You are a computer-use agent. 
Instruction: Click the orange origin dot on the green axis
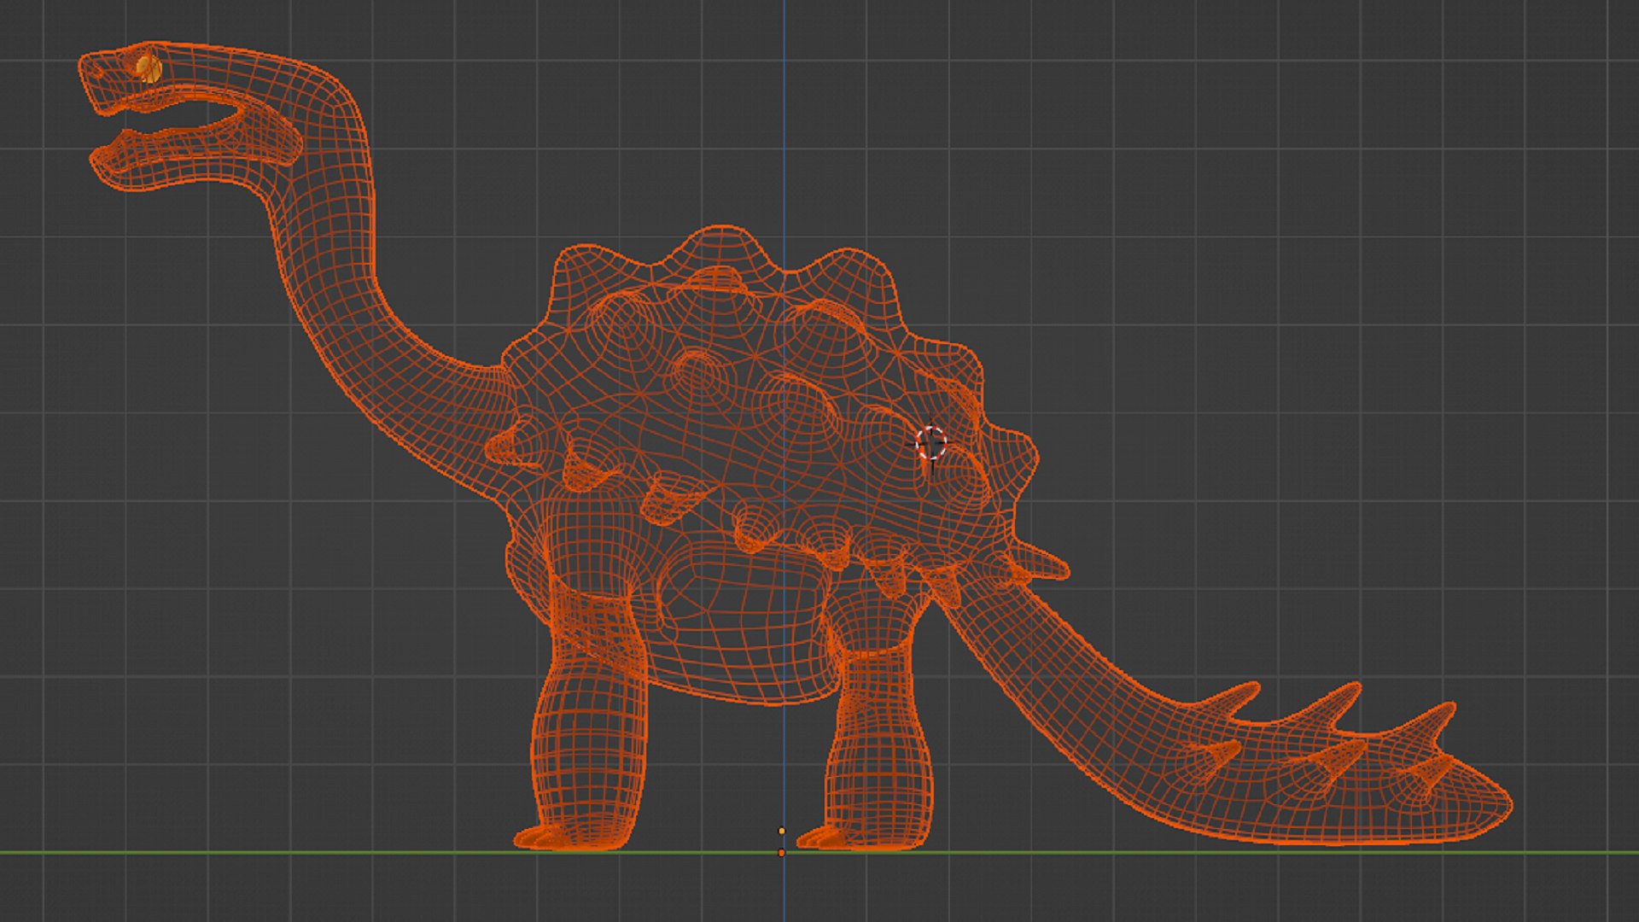pos(781,853)
